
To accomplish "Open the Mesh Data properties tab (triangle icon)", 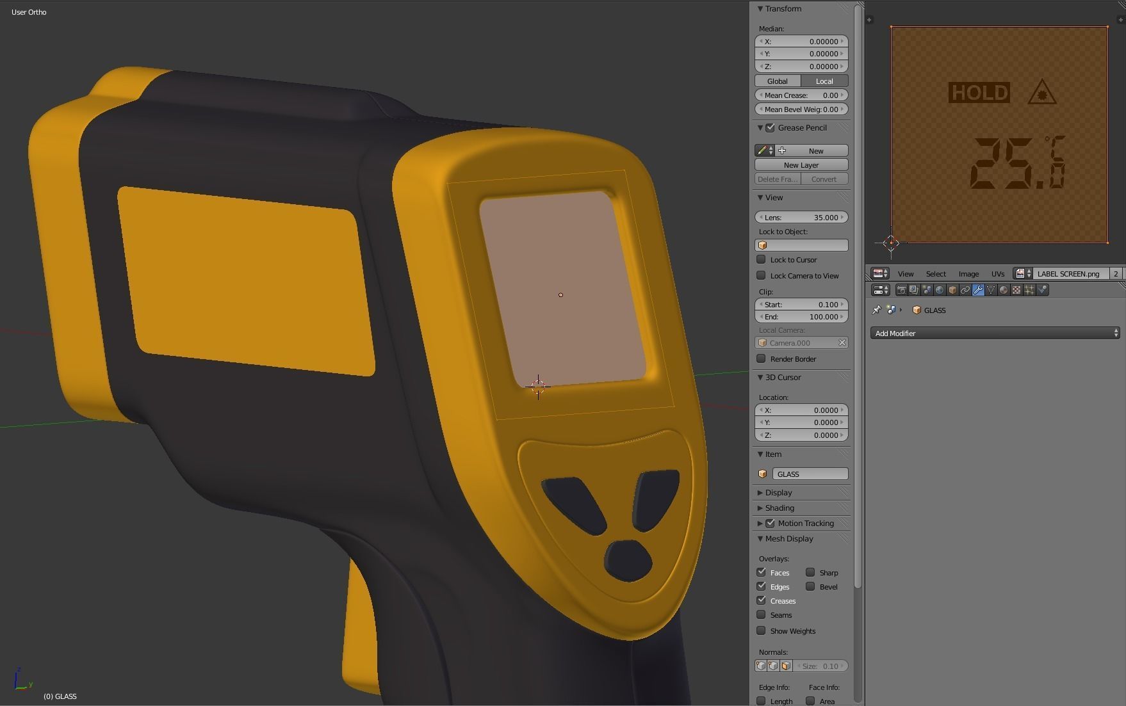I will [x=991, y=290].
